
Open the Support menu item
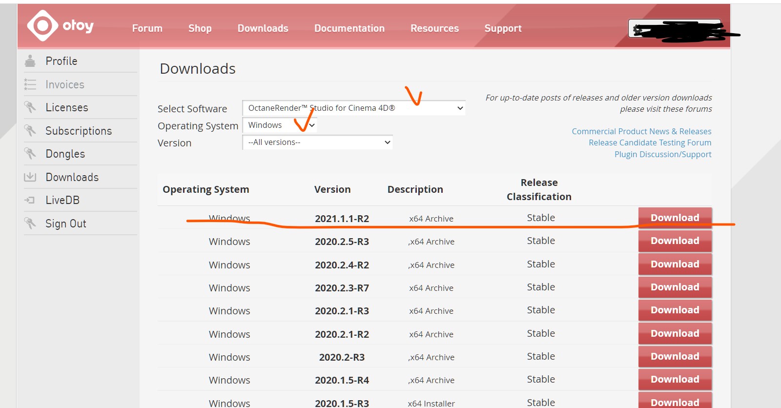tap(503, 28)
